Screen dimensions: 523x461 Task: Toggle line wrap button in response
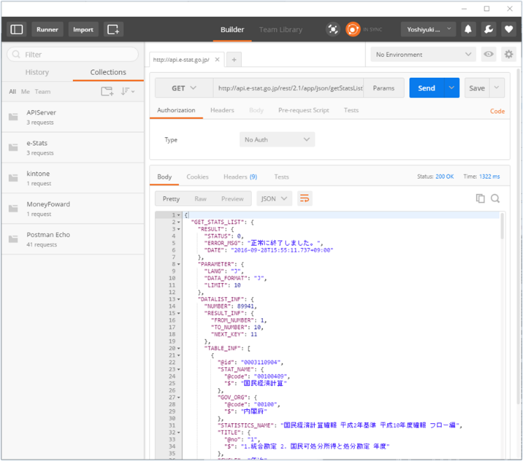[x=304, y=199]
